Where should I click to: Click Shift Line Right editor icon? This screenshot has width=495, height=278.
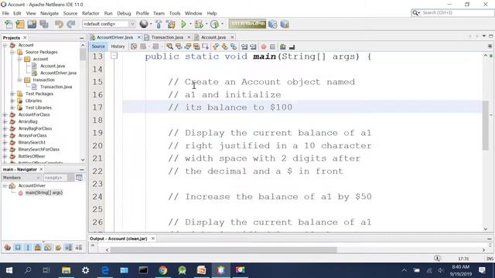[x=253, y=46]
